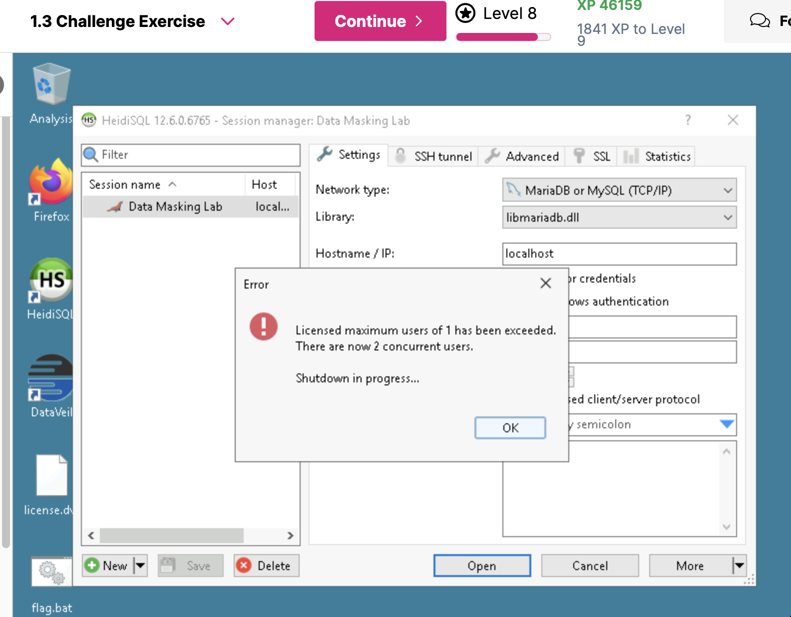Click the question mark help icon
This screenshot has height=617, width=791.
(688, 120)
